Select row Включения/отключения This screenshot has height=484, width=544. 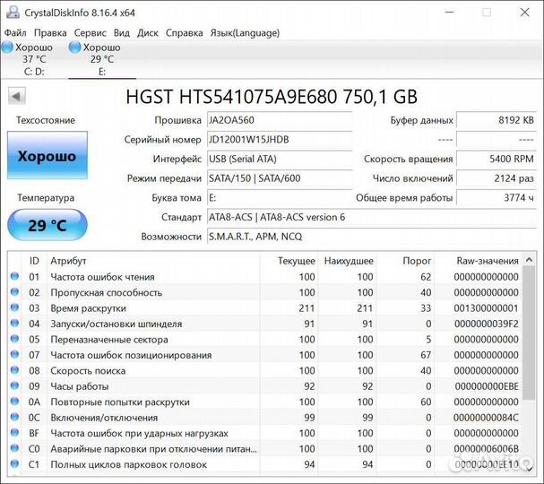click(265, 417)
